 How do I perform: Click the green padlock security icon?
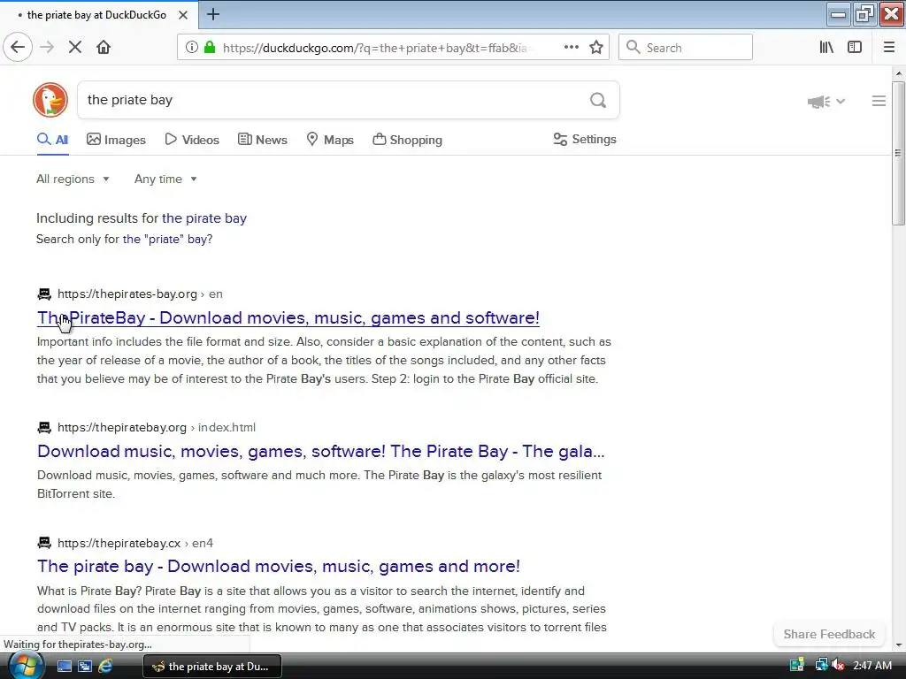coord(210,48)
